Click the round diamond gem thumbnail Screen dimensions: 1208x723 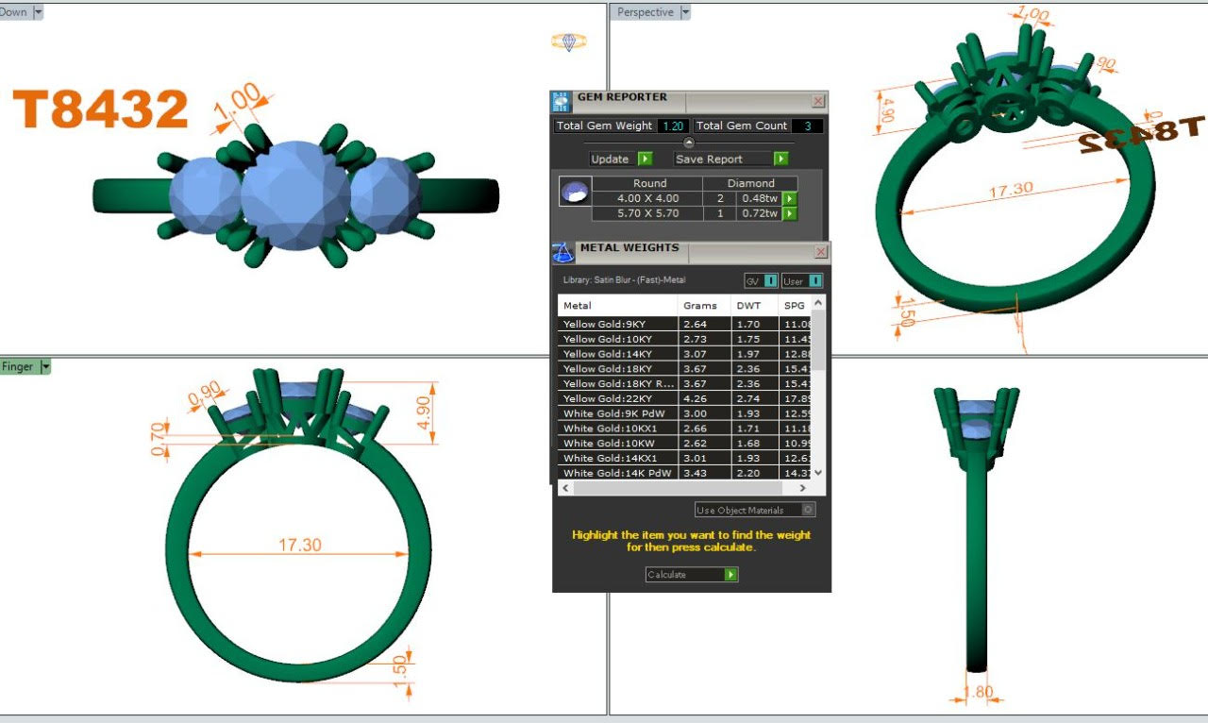575,192
